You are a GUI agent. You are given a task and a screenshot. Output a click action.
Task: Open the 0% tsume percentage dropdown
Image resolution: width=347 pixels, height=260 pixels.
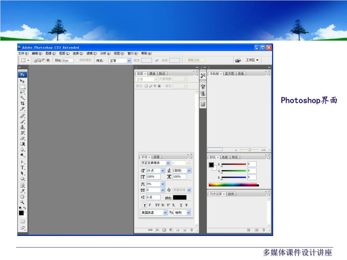pyautogui.click(x=155, y=184)
